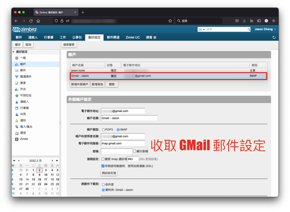Open the search type dropdown arrow
290x212 pixels.
point(204,29)
